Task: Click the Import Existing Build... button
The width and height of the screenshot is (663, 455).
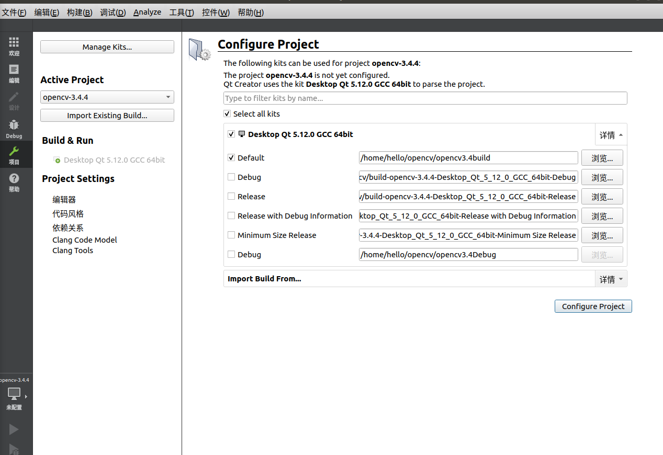Action: [107, 116]
